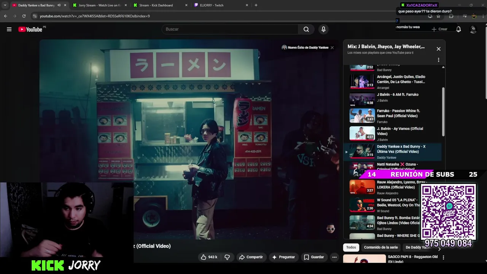487x274 pixels.
Task: Open a new browser tab
Action: tap(256, 5)
